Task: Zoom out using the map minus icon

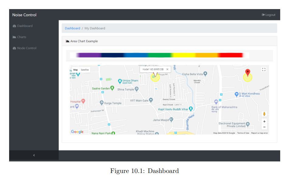Action: (264, 127)
